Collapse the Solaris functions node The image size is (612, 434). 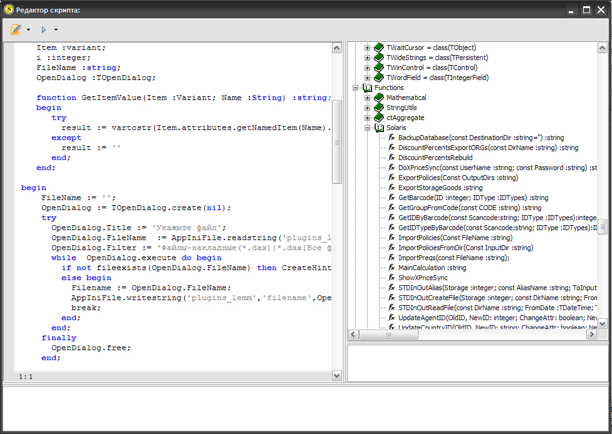[x=367, y=128]
